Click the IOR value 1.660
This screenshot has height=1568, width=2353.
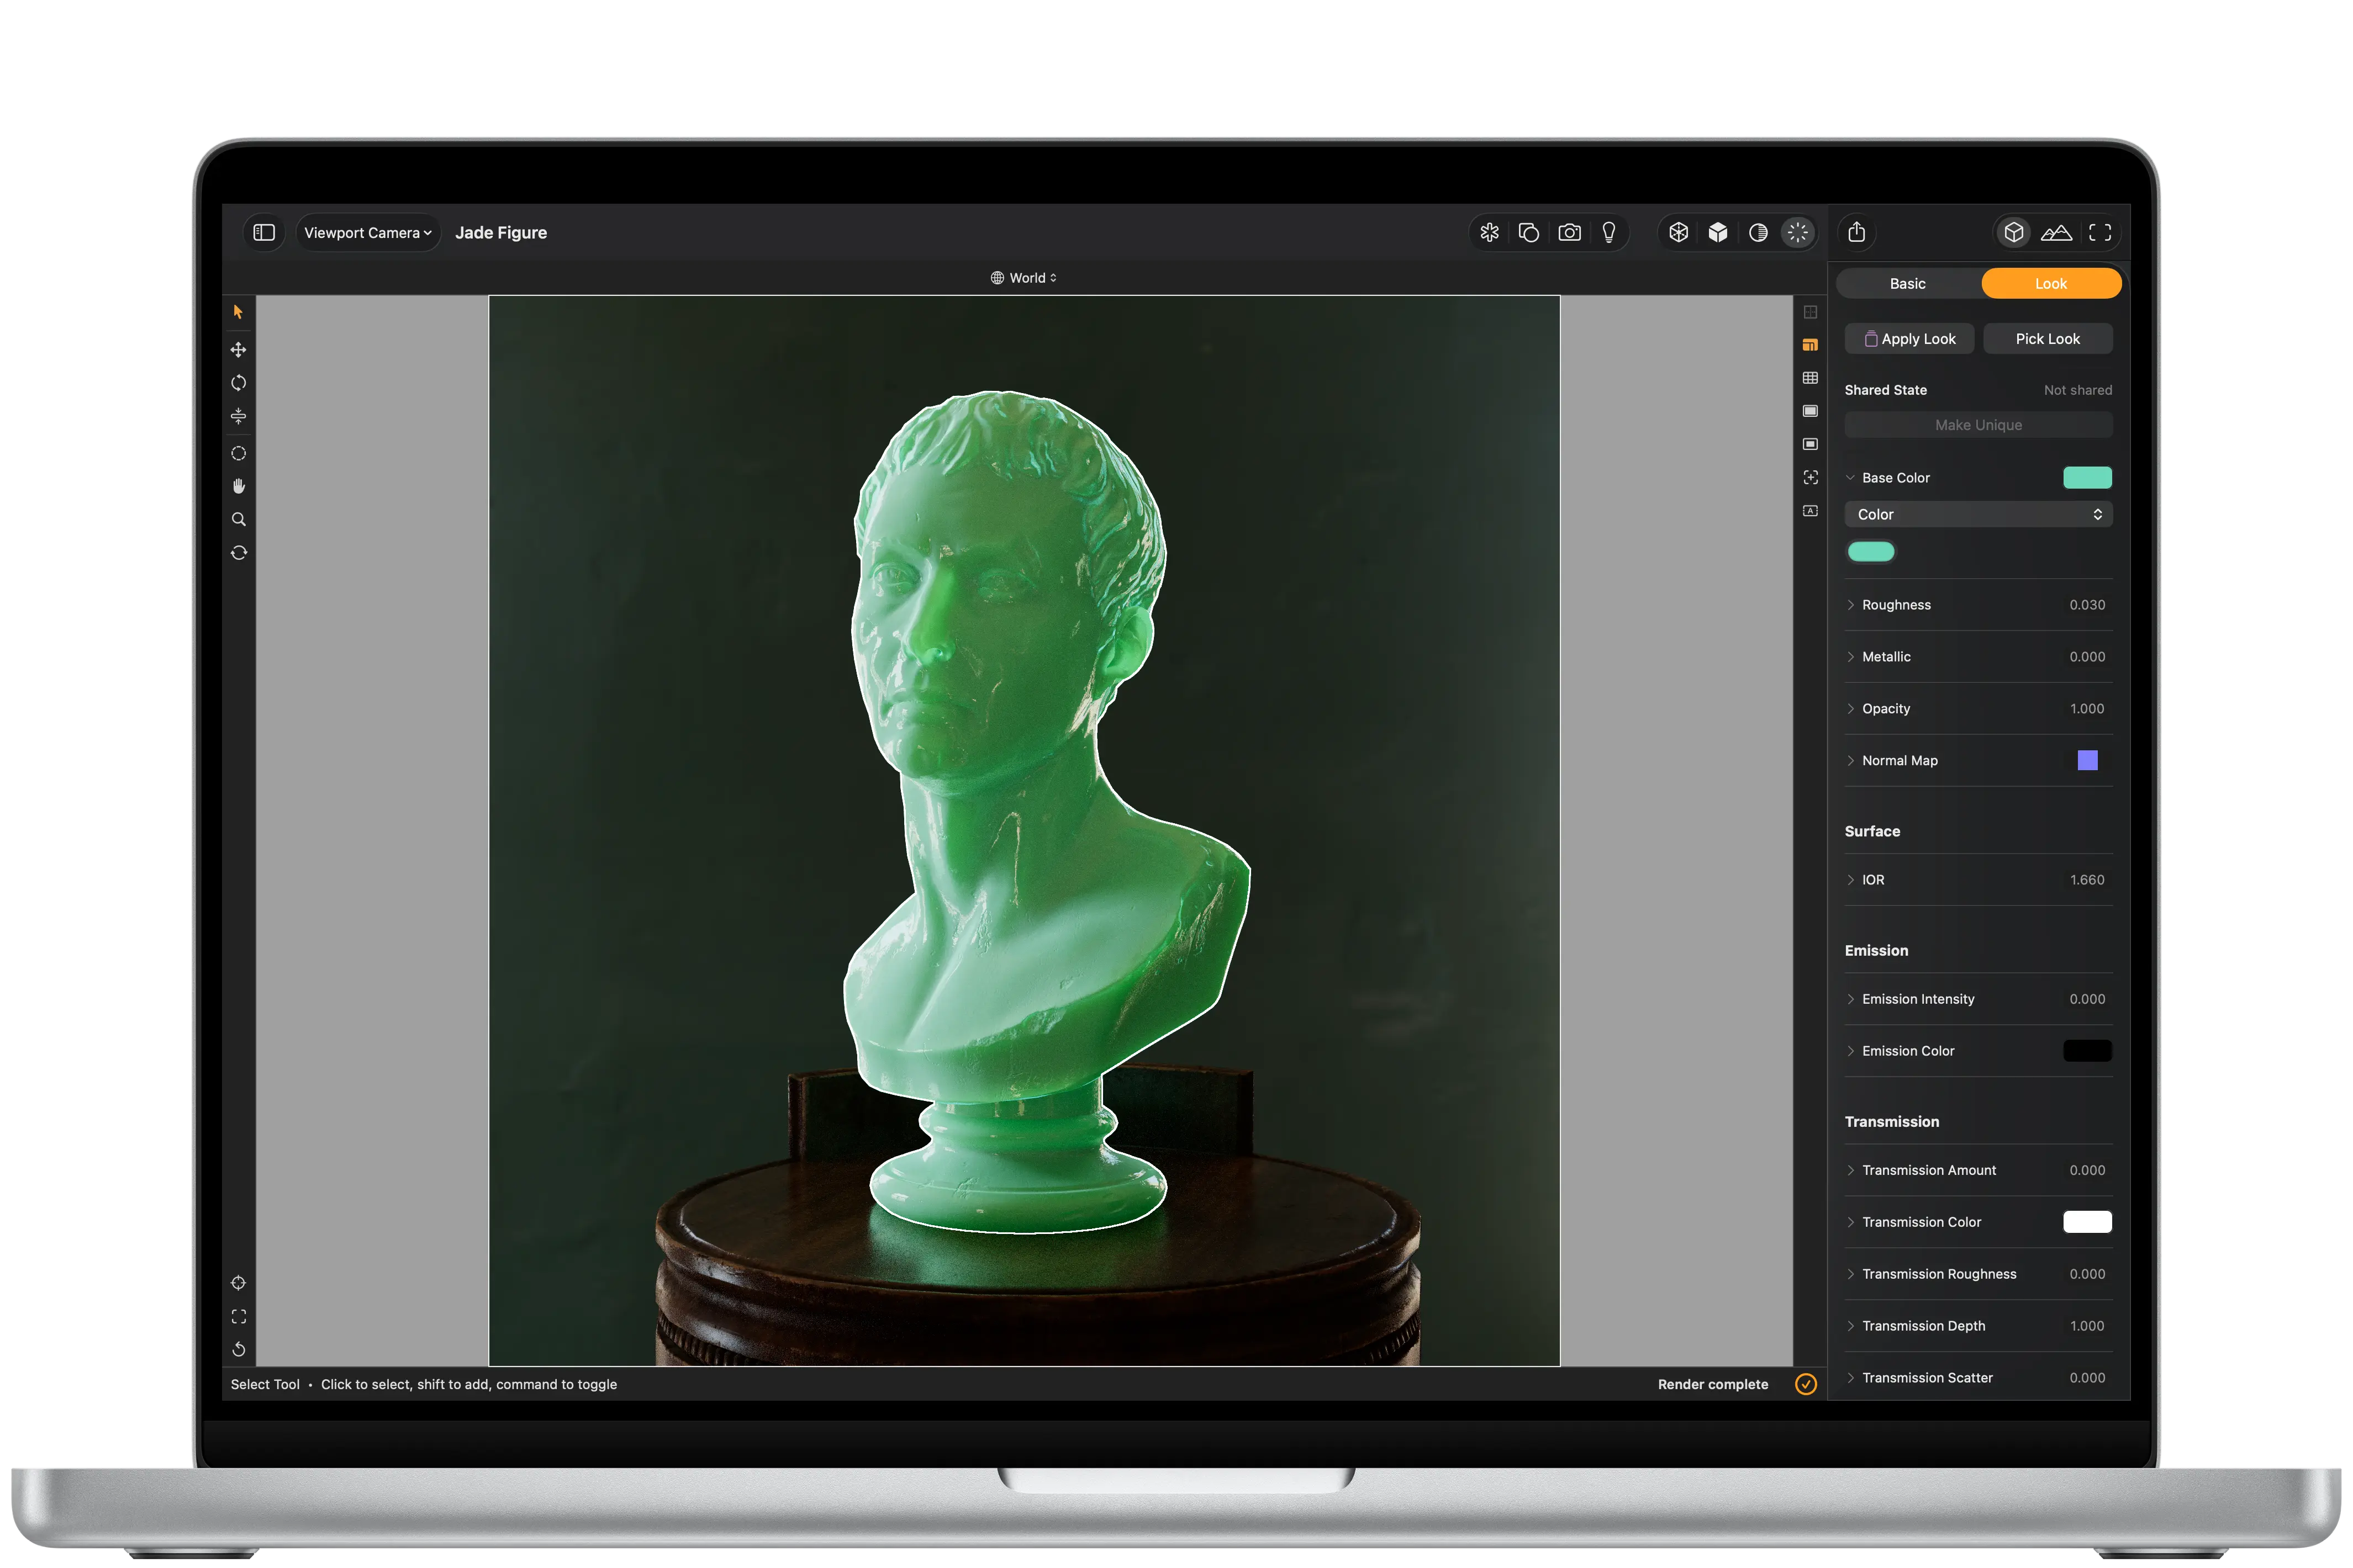tap(2087, 880)
